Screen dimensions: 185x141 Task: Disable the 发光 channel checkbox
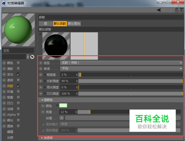pyautogui.click(x=18, y=74)
